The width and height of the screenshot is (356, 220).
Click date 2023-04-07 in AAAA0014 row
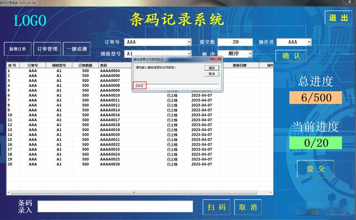[201, 110]
